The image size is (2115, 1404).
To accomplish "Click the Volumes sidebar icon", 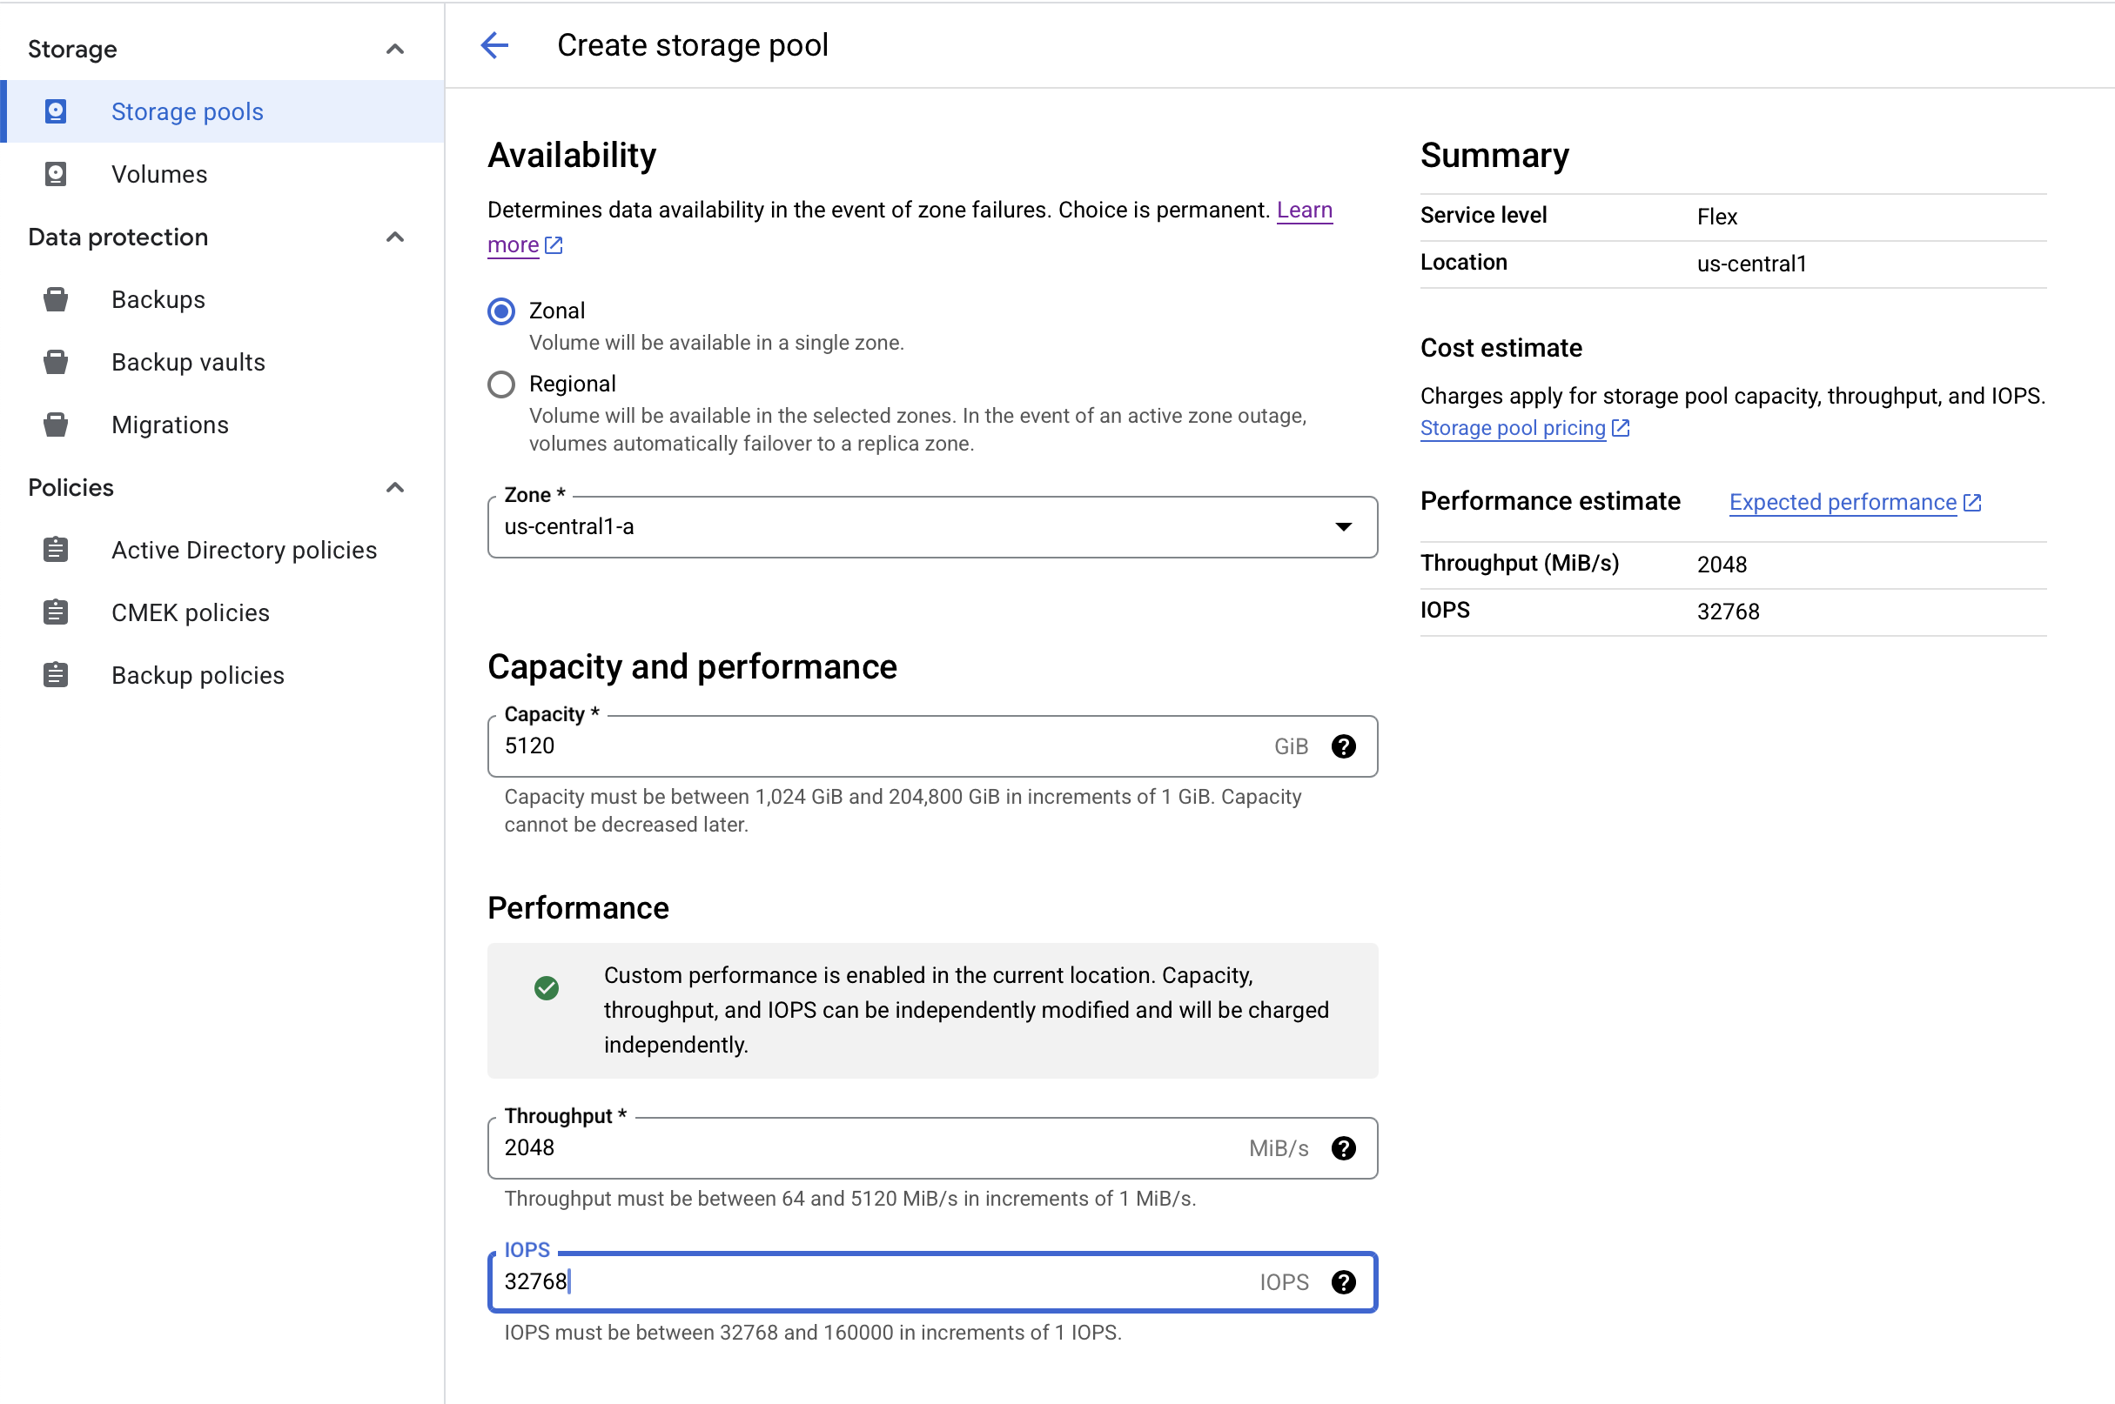I will [x=56, y=174].
